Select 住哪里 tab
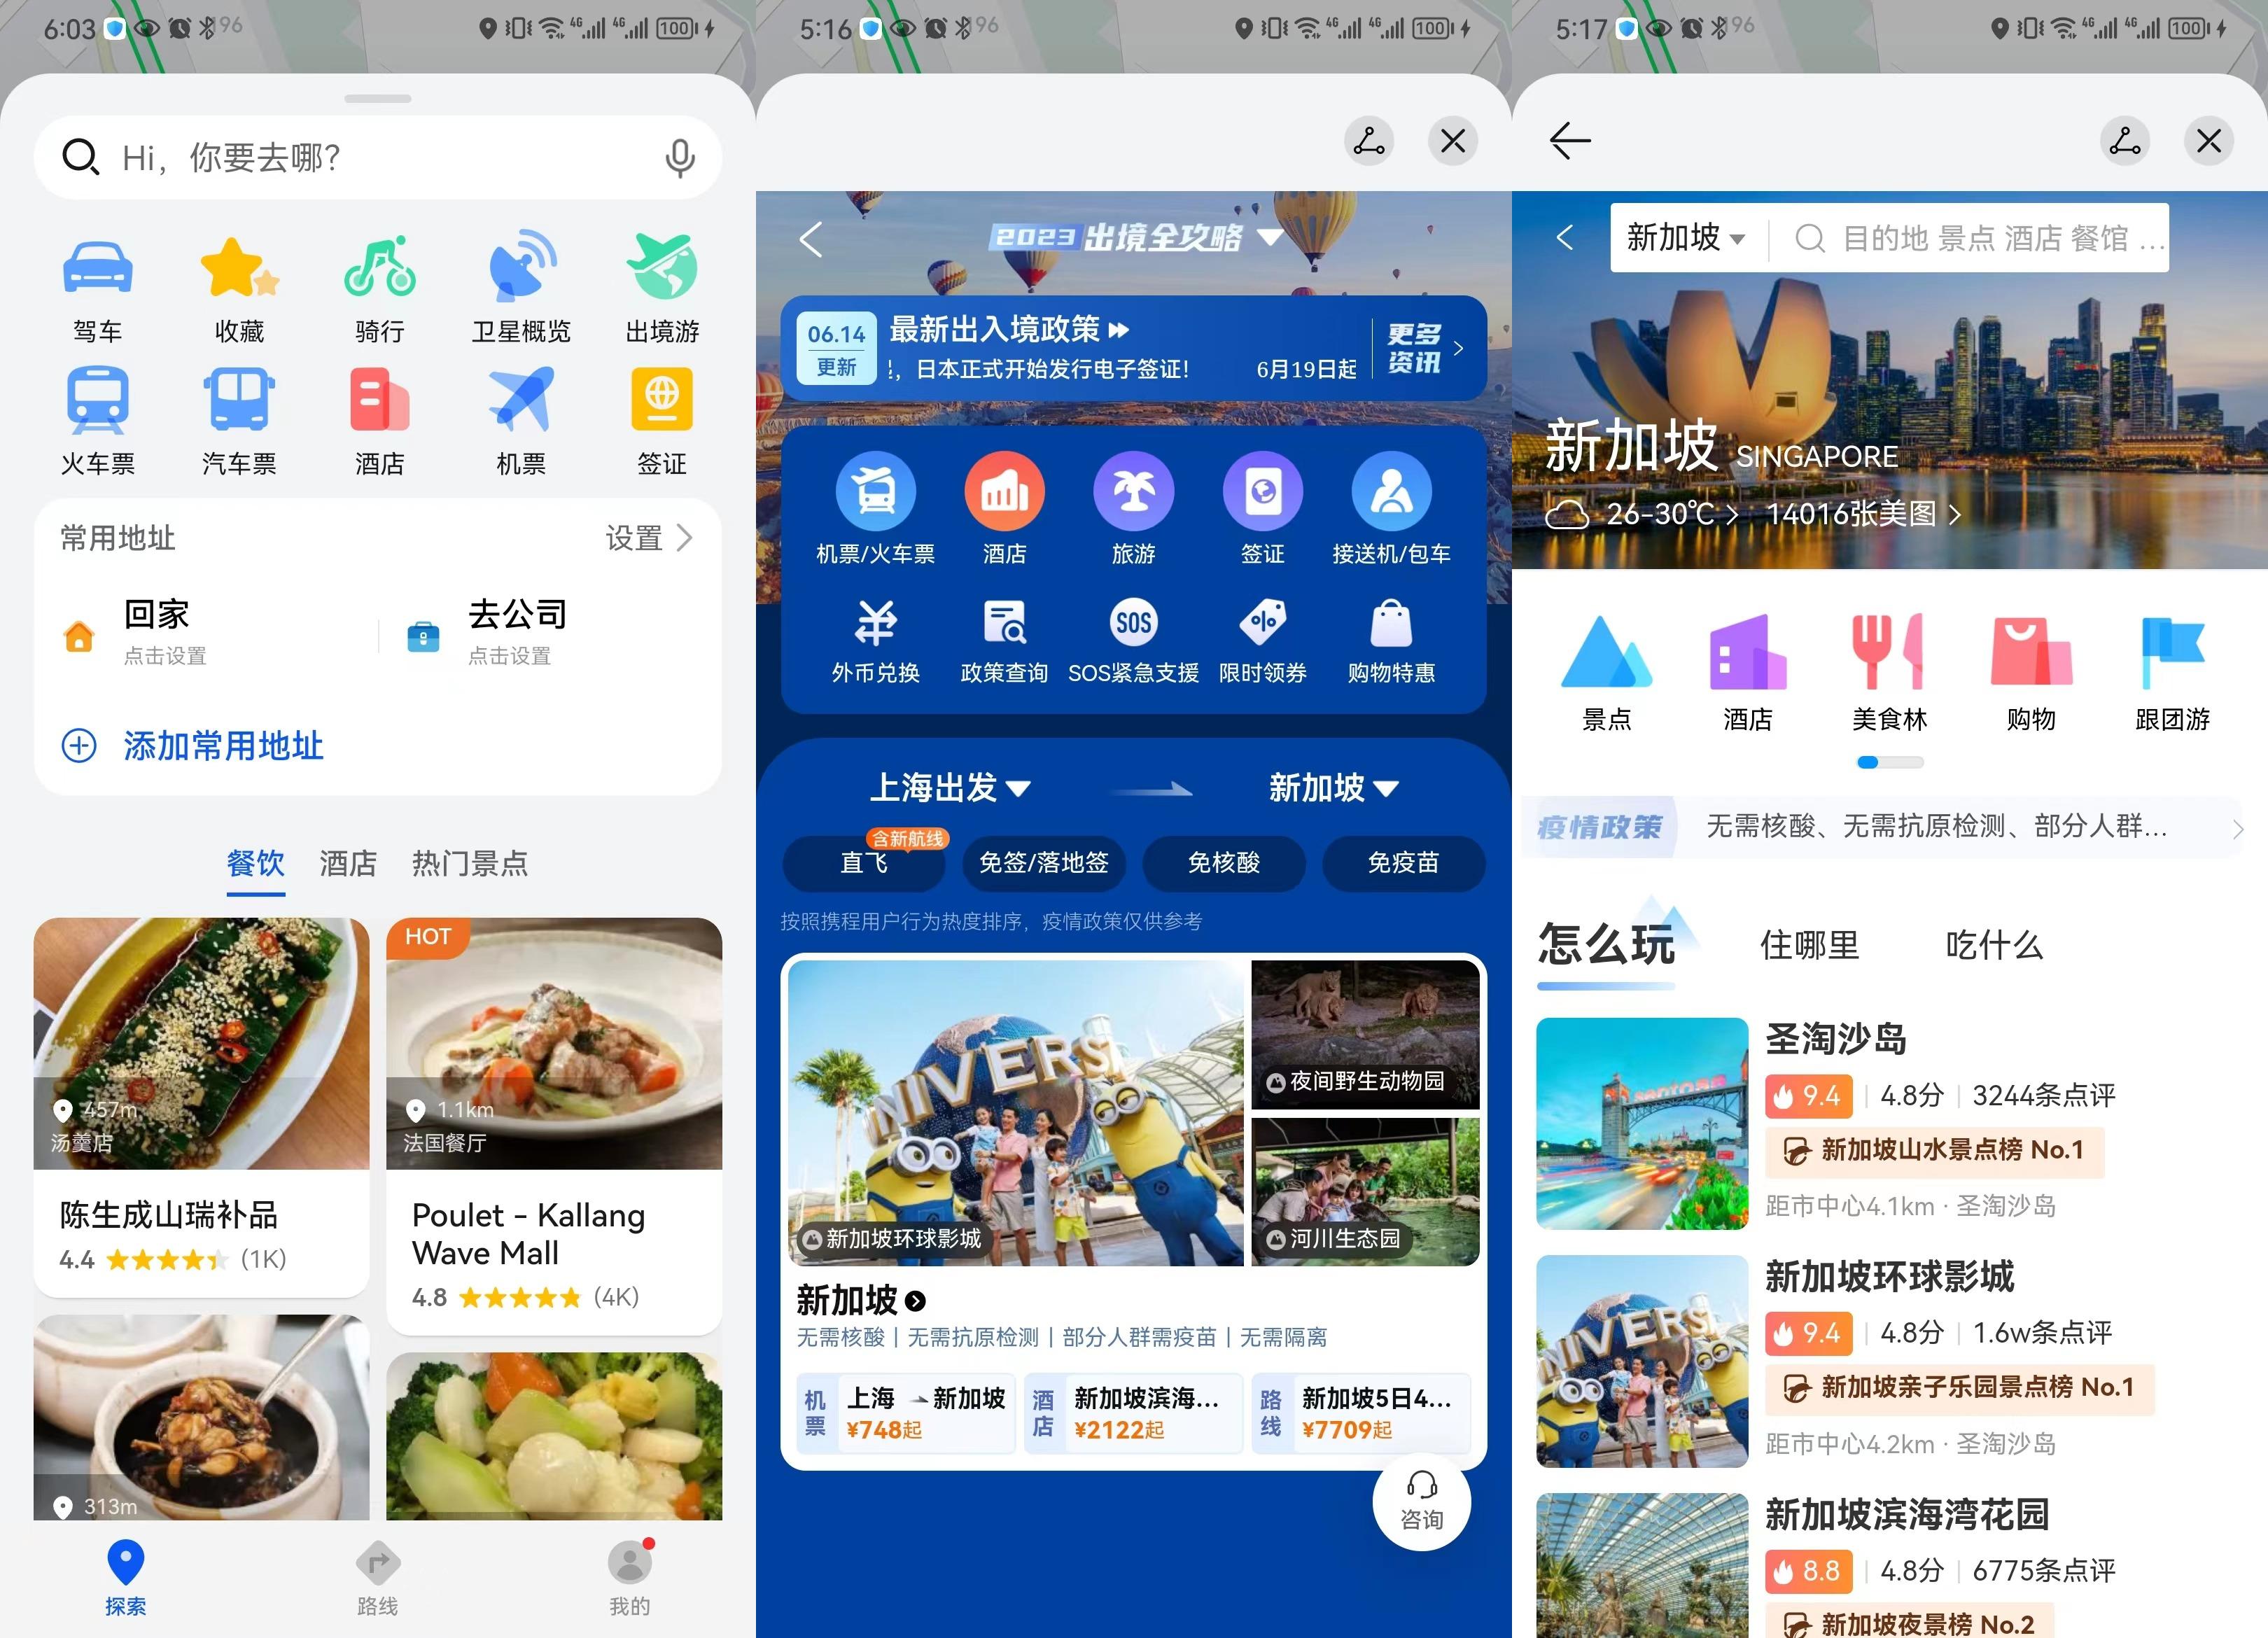The height and width of the screenshot is (1638, 2268). pyautogui.click(x=1809, y=945)
